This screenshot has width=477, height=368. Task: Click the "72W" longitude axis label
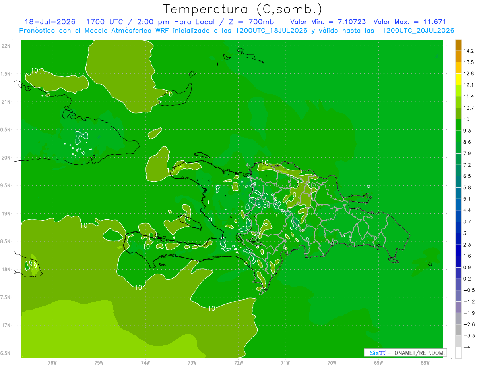click(x=238, y=363)
